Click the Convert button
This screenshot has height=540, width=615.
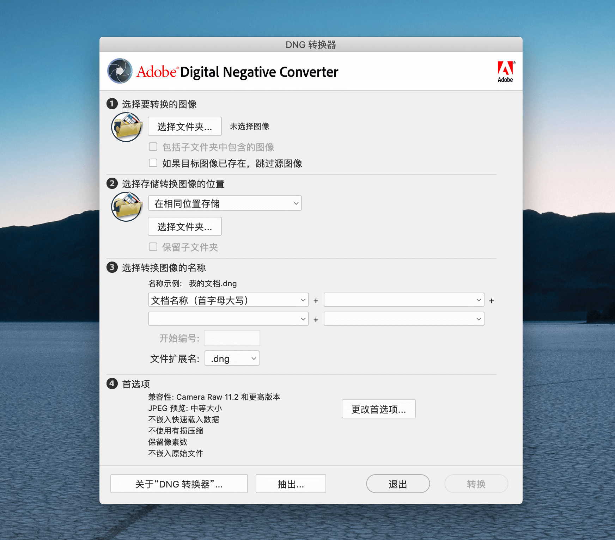[476, 484]
